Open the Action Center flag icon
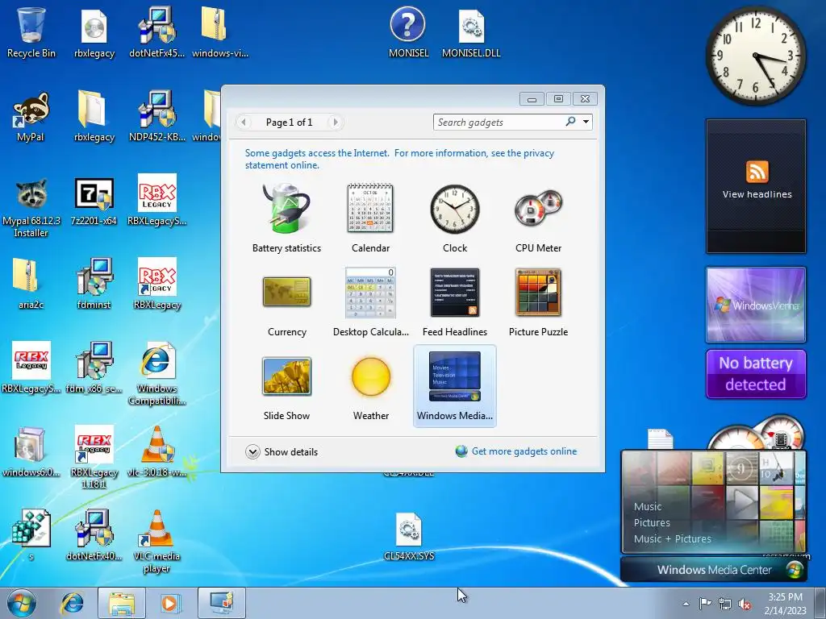 705,604
